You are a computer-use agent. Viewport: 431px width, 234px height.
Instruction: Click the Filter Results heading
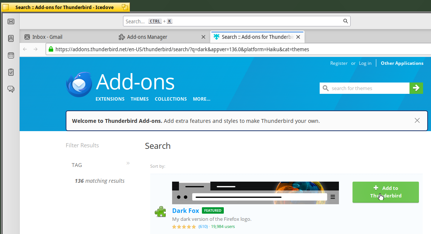pos(82,145)
